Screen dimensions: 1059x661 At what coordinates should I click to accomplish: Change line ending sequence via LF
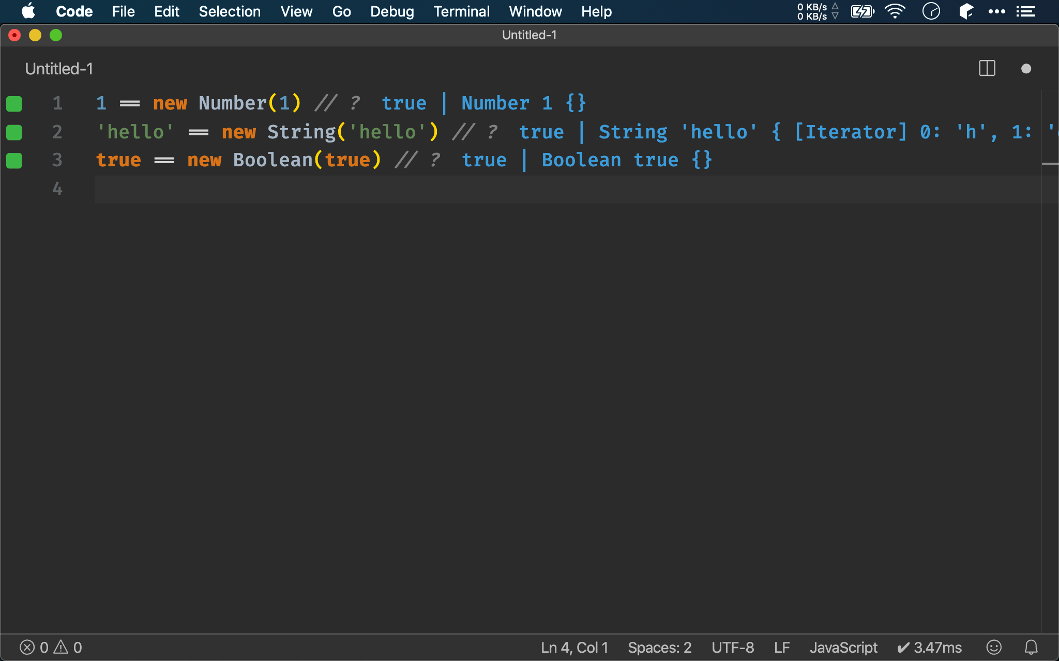(x=781, y=647)
